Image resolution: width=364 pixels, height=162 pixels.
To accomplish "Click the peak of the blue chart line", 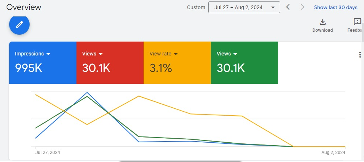I will click(x=87, y=92).
